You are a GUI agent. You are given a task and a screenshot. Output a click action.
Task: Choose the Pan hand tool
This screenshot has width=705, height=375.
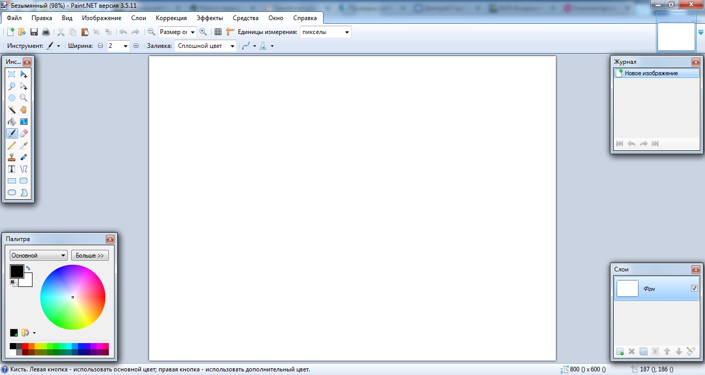[x=24, y=110]
